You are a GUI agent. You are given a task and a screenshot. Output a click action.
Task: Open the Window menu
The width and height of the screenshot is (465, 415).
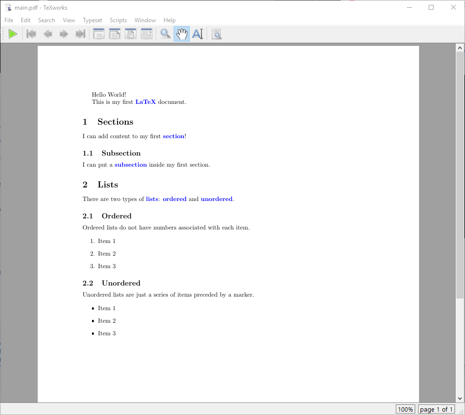click(145, 20)
